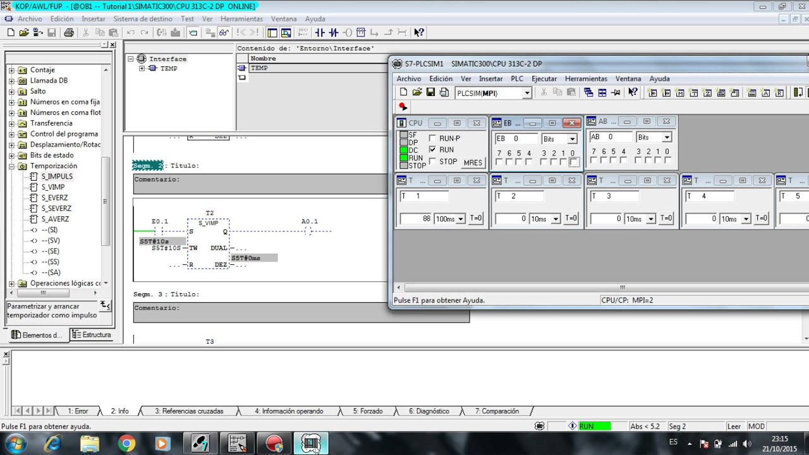Open the Bits format dropdown of EB 0
Viewport: 809px width, 455px height.
tap(572, 139)
